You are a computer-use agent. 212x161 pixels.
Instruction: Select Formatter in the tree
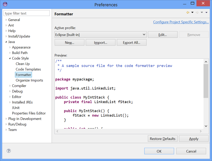(x=23, y=75)
